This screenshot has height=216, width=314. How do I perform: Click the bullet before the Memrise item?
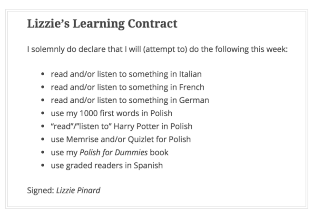pyautogui.click(x=44, y=140)
